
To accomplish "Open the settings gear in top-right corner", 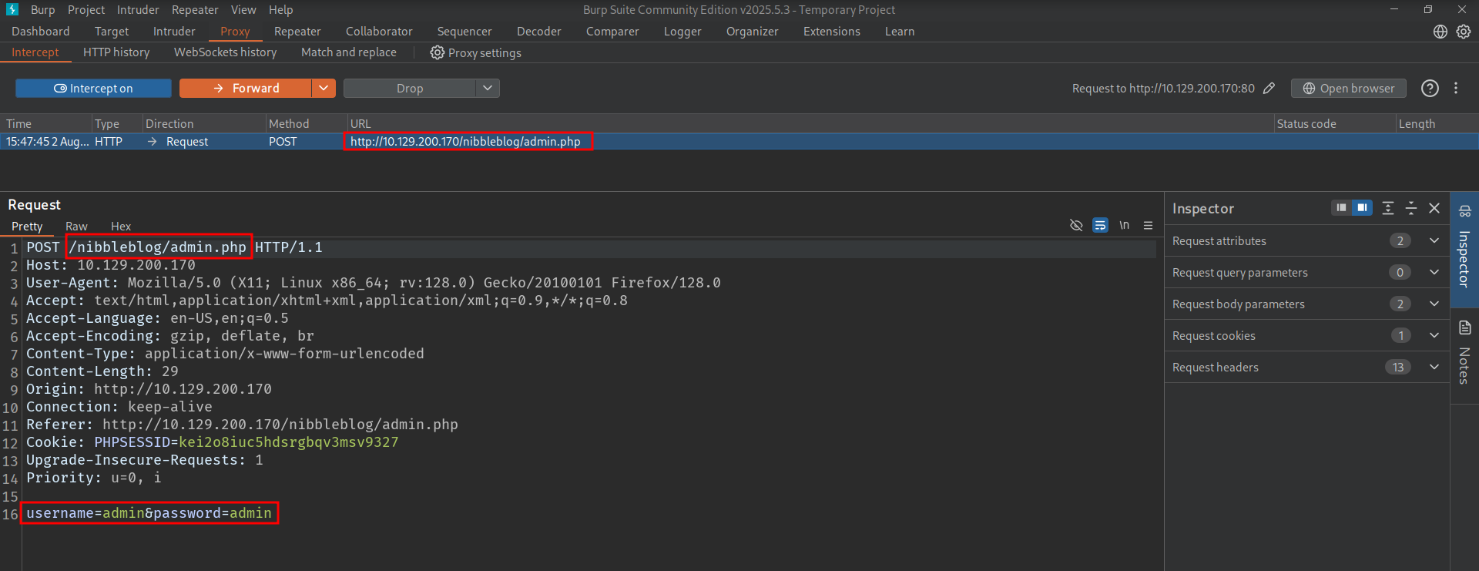I will (x=1464, y=32).
